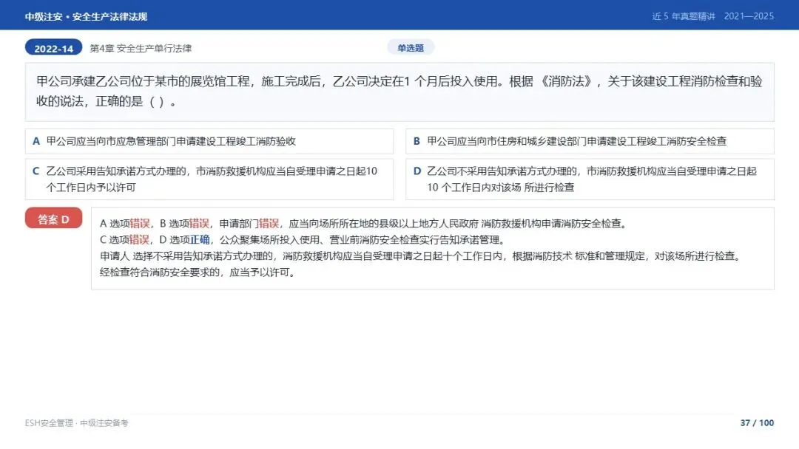
Task: Click the red 答案 D badge
Action: coord(53,219)
